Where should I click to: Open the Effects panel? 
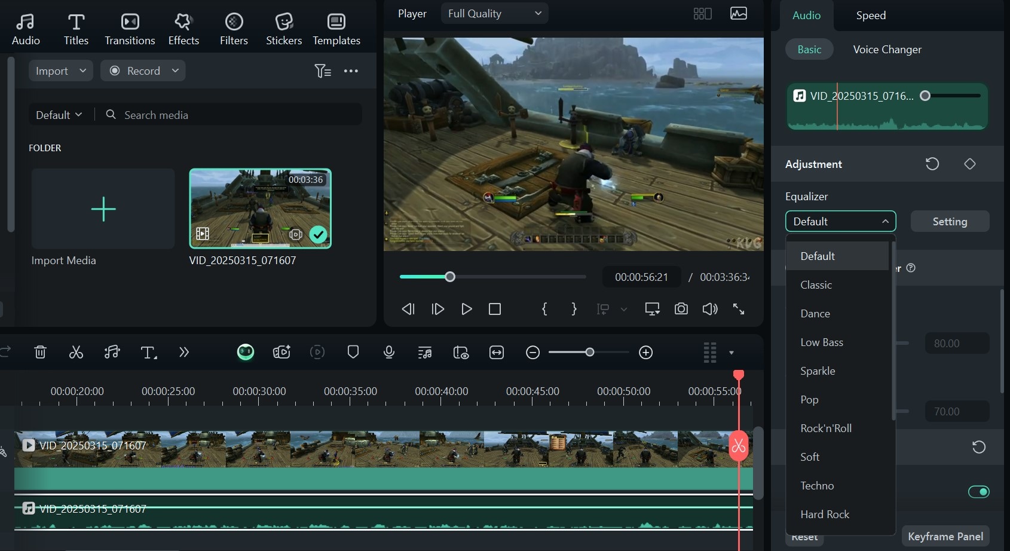click(x=183, y=29)
